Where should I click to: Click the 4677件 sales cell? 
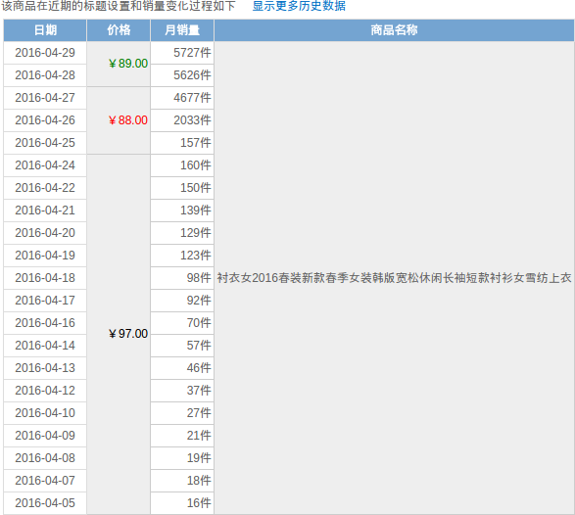point(182,98)
